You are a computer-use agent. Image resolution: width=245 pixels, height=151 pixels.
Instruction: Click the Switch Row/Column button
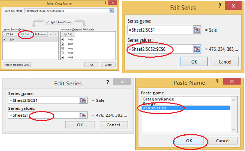click(x=58, y=23)
